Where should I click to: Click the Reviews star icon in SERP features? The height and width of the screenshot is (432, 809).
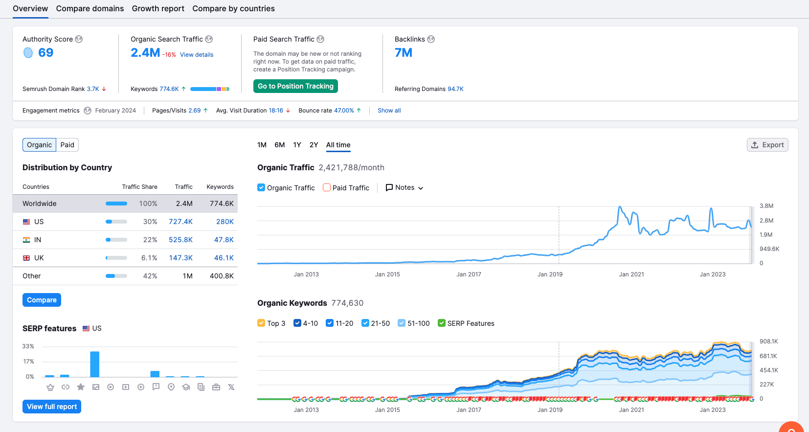tap(81, 387)
